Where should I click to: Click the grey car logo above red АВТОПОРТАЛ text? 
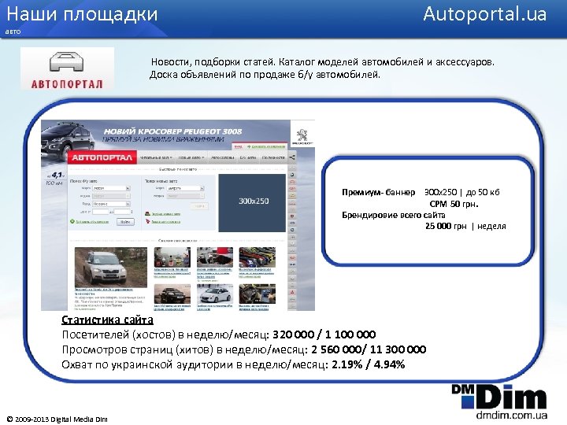point(66,62)
